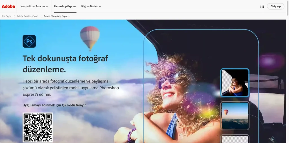Image resolution: width=289 pixels, height=143 pixels.
Task: Click the heading Tek dokunuşta fotoğraf düzenleme
Action: pyautogui.click(x=65, y=64)
